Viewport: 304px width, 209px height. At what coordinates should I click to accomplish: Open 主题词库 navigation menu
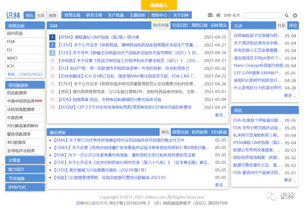point(137,15)
